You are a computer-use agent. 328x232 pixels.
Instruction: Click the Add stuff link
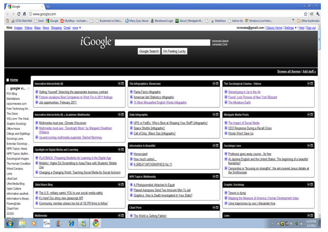point(309,71)
